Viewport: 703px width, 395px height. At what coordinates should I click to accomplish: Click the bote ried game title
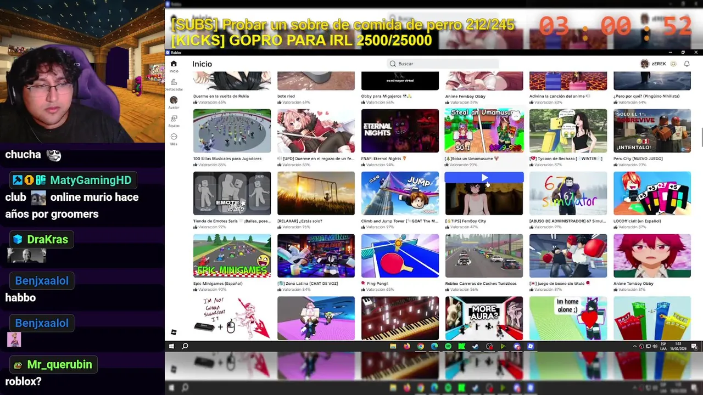pyautogui.click(x=286, y=96)
